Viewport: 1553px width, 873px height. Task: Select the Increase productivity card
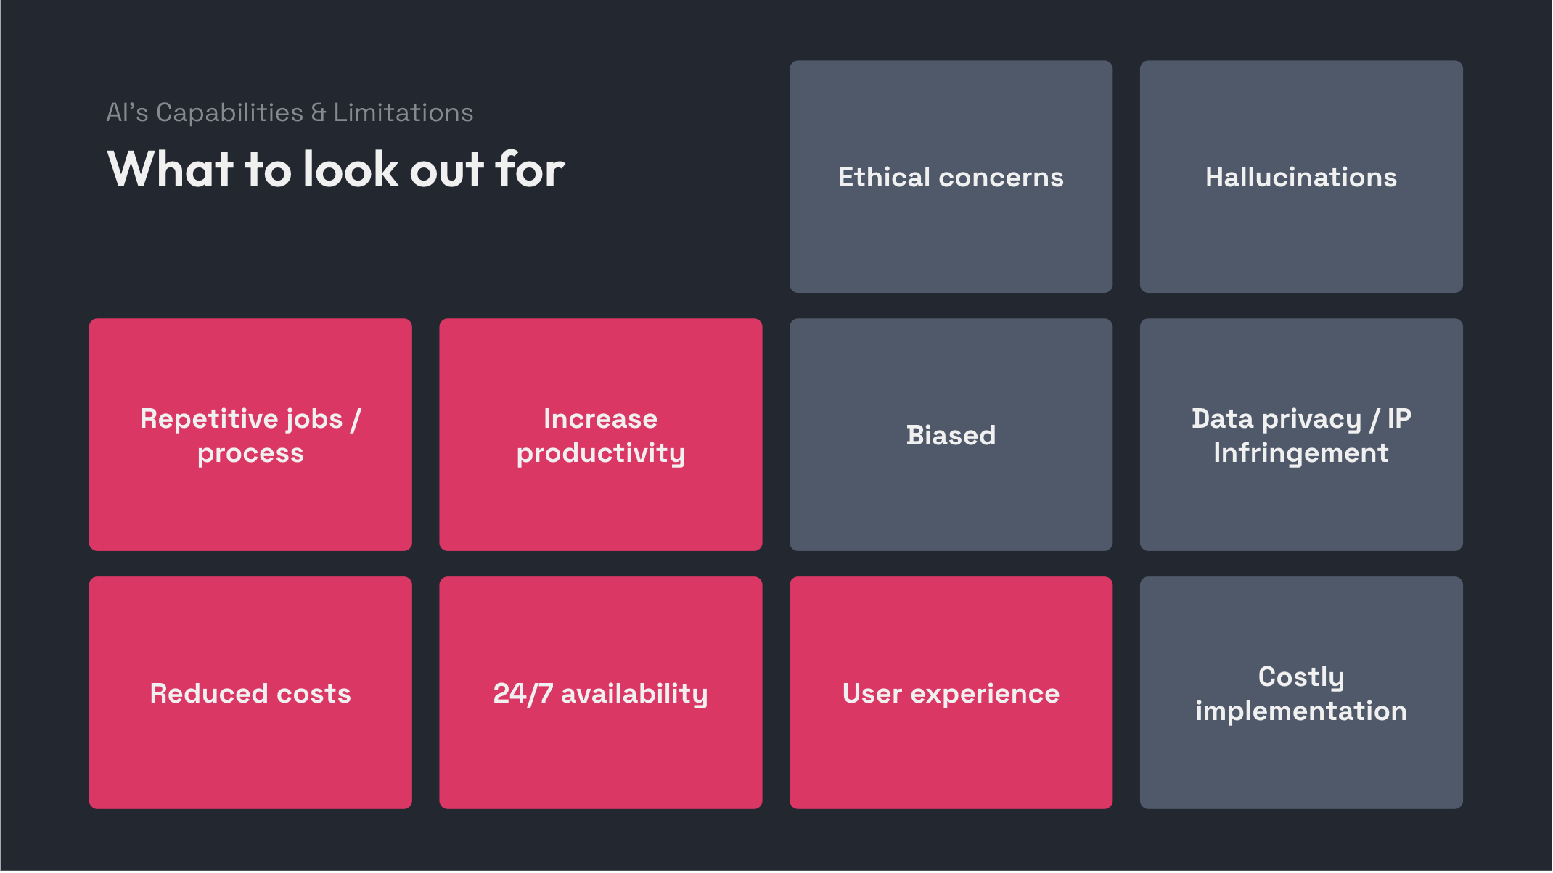pyautogui.click(x=601, y=435)
